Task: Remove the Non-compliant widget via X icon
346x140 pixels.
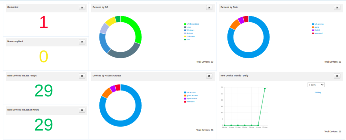Action: point(82,42)
